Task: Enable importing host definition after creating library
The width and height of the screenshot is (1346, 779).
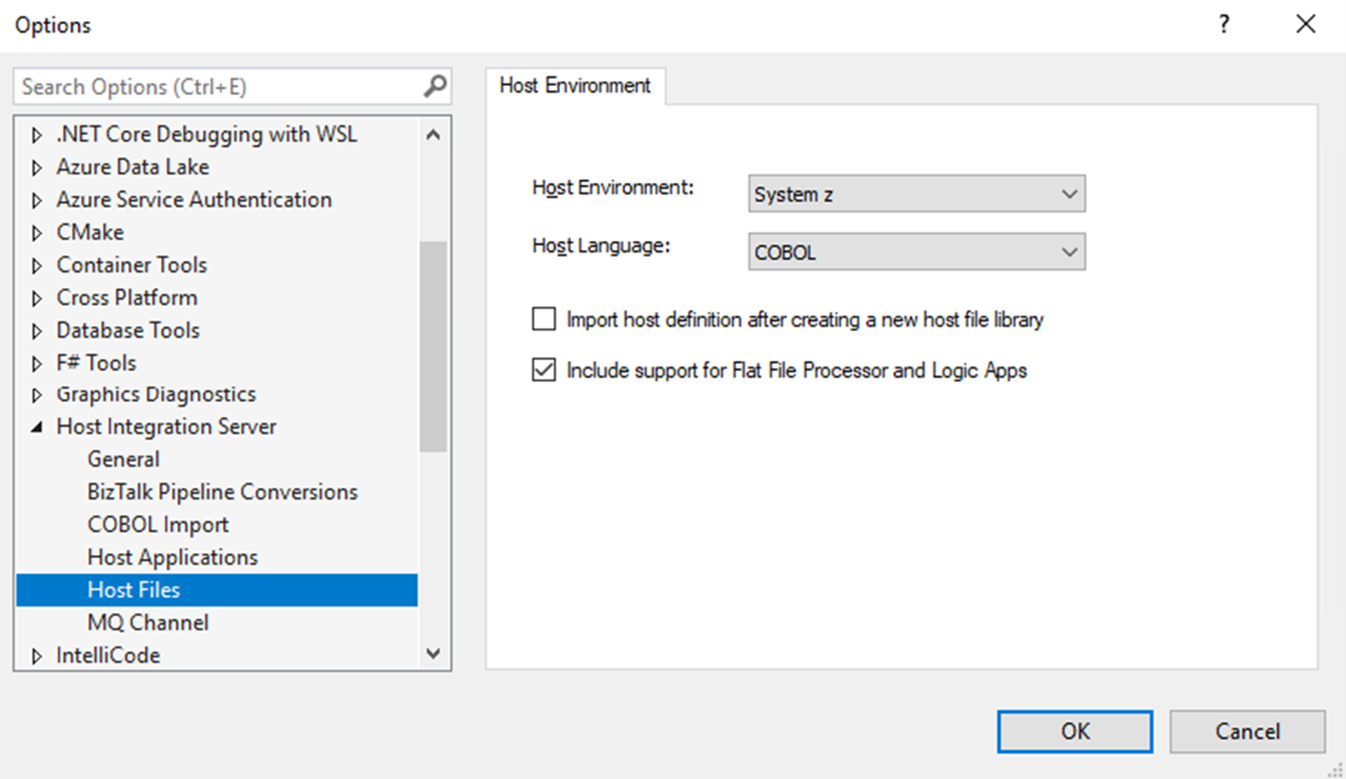Action: click(x=544, y=319)
